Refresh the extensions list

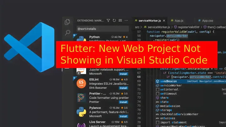114,21
